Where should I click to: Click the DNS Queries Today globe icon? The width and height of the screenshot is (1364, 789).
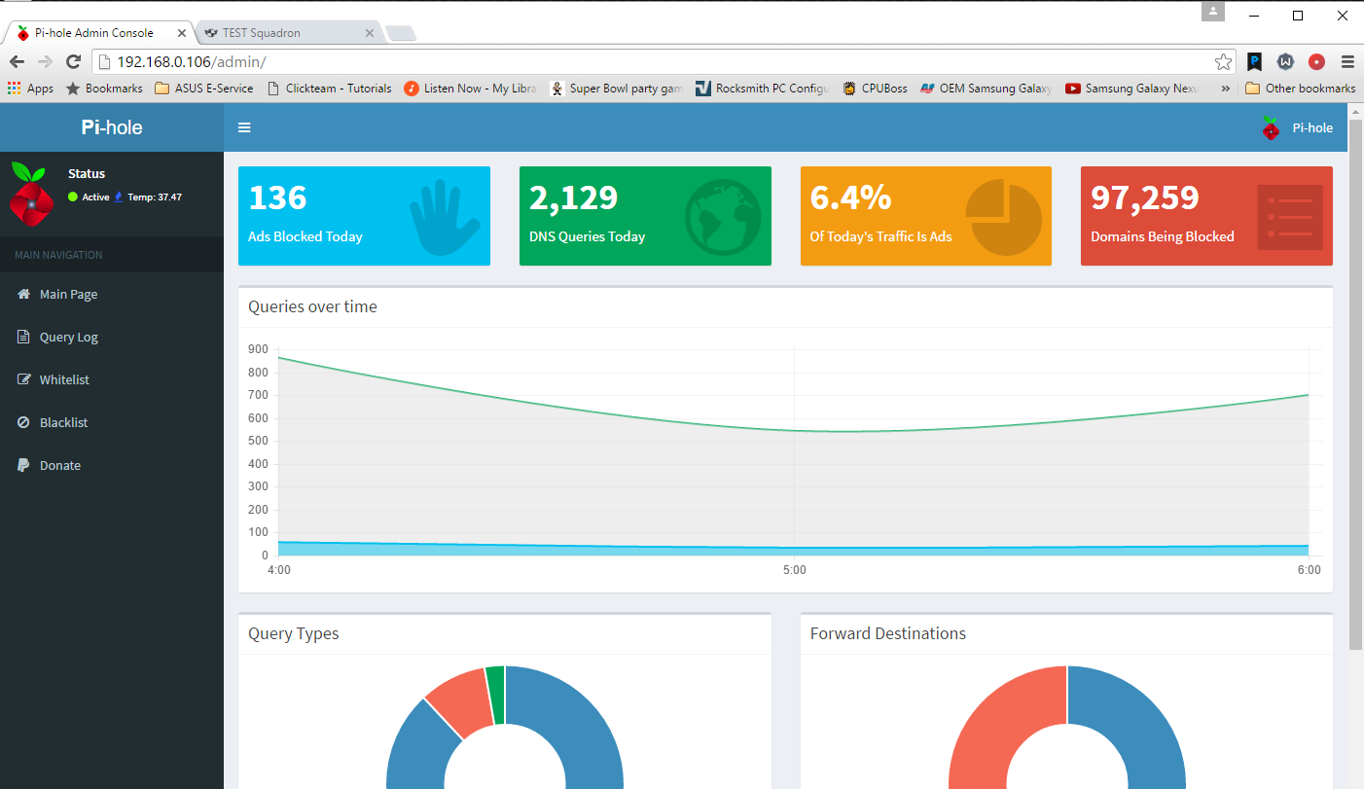click(723, 216)
